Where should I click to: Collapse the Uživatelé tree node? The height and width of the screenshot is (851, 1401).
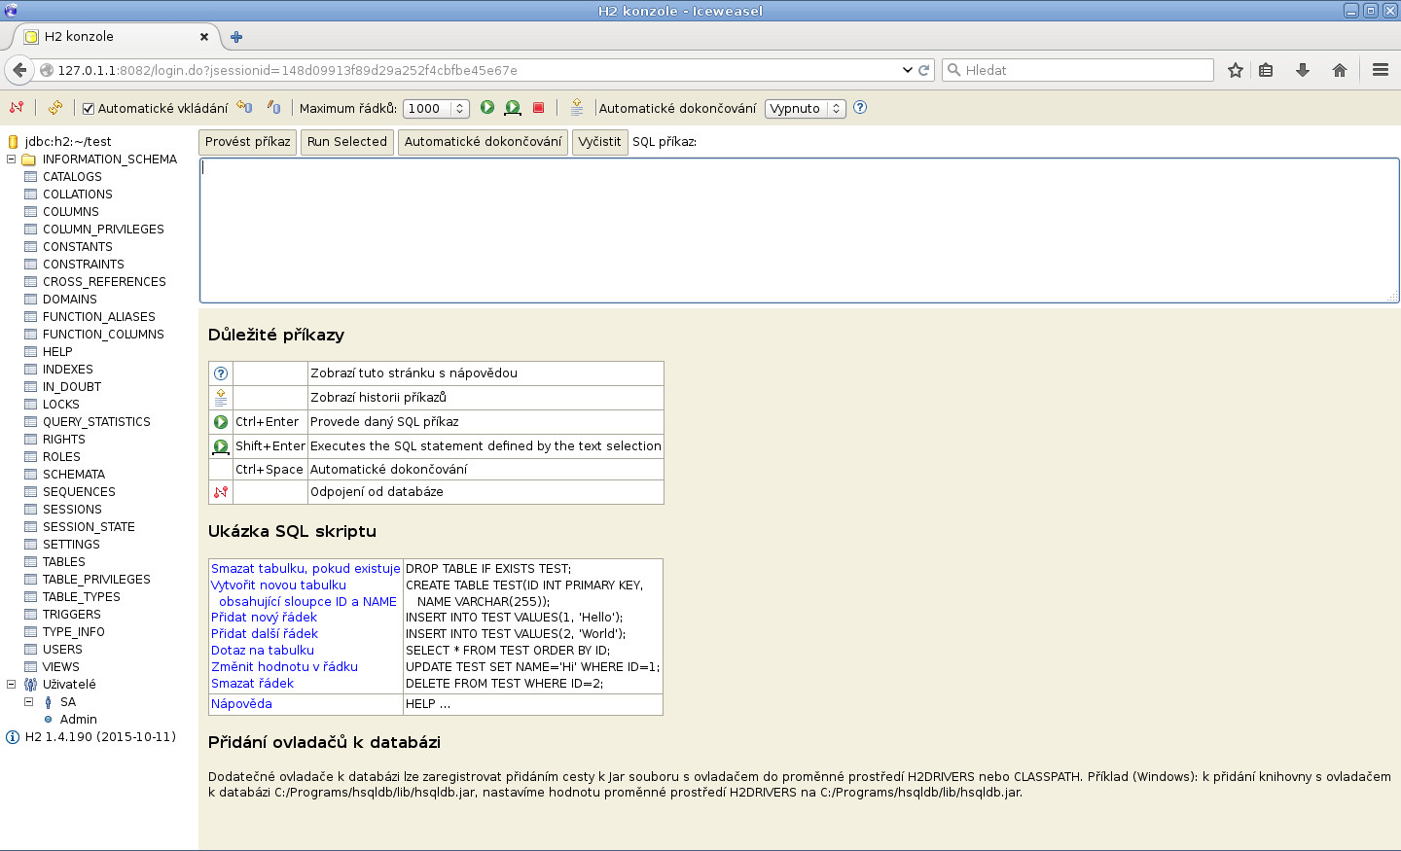click(12, 684)
